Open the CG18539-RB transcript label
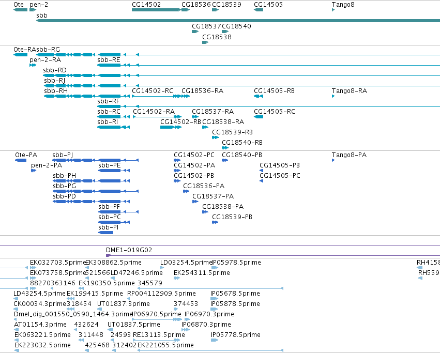The width and height of the screenshot is (440, 353). 232,132
